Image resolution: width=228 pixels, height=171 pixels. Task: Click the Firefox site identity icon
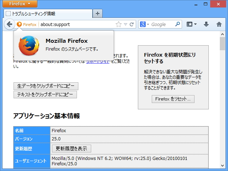click(19, 24)
